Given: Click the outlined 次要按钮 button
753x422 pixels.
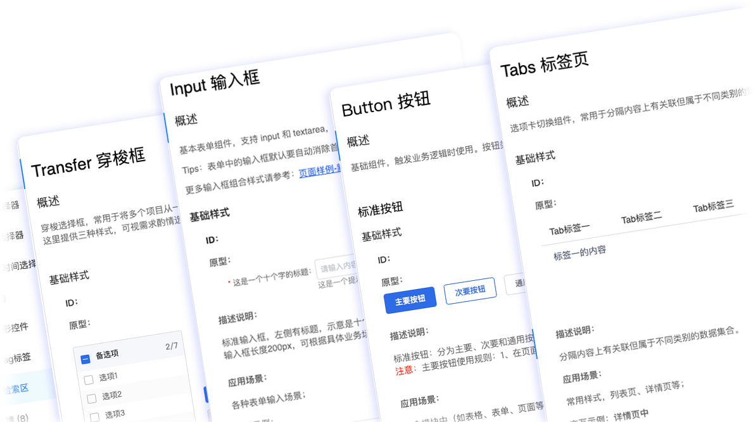Looking at the screenshot, I should pyautogui.click(x=470, y=291).
